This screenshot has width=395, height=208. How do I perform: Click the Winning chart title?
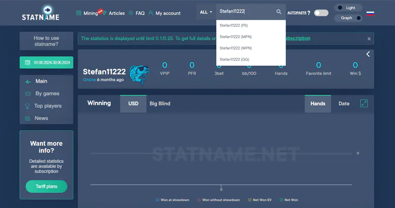(x=99, y=103)
